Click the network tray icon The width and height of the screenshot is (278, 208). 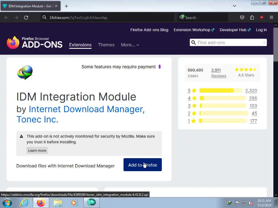pos(244,203)
